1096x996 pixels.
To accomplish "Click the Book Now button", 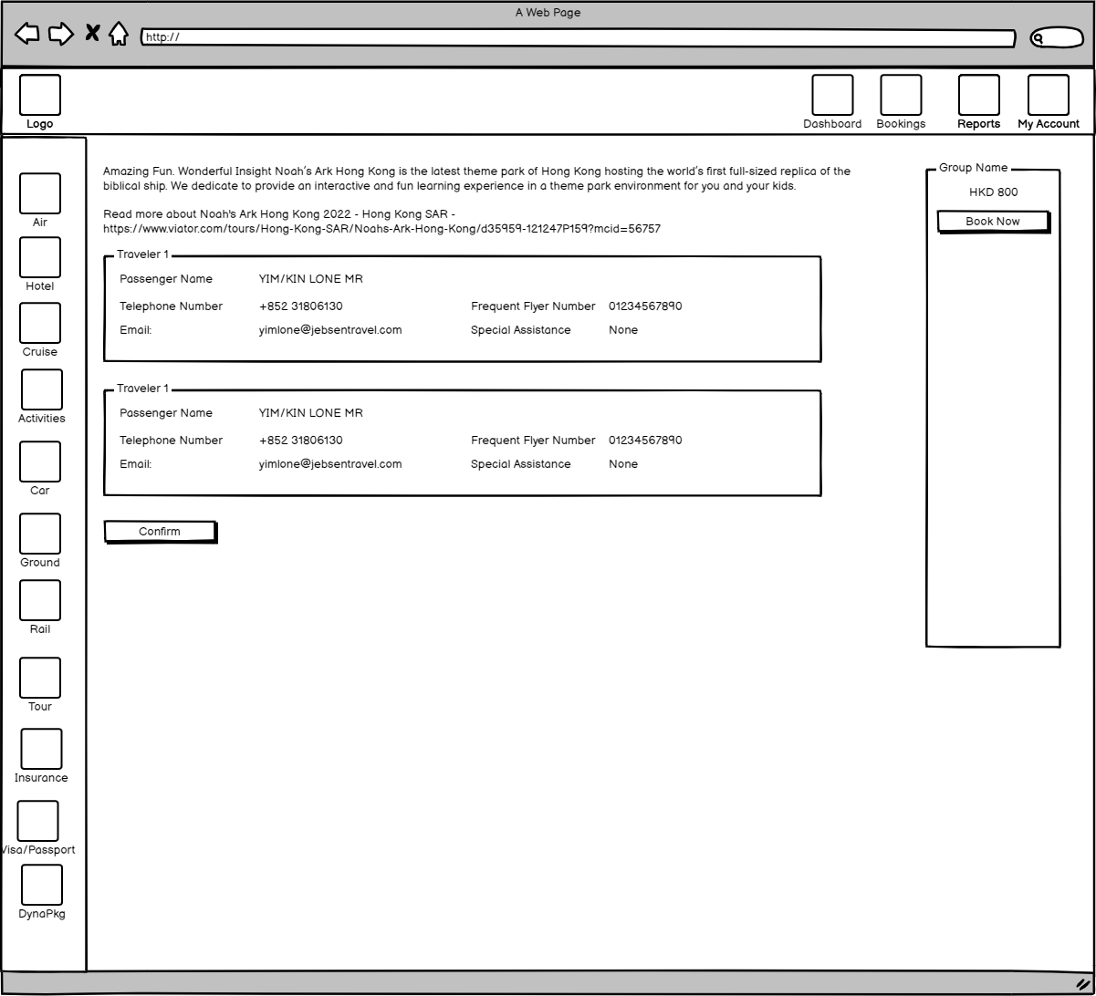I will pyautogui.click(x=993, y=222).
